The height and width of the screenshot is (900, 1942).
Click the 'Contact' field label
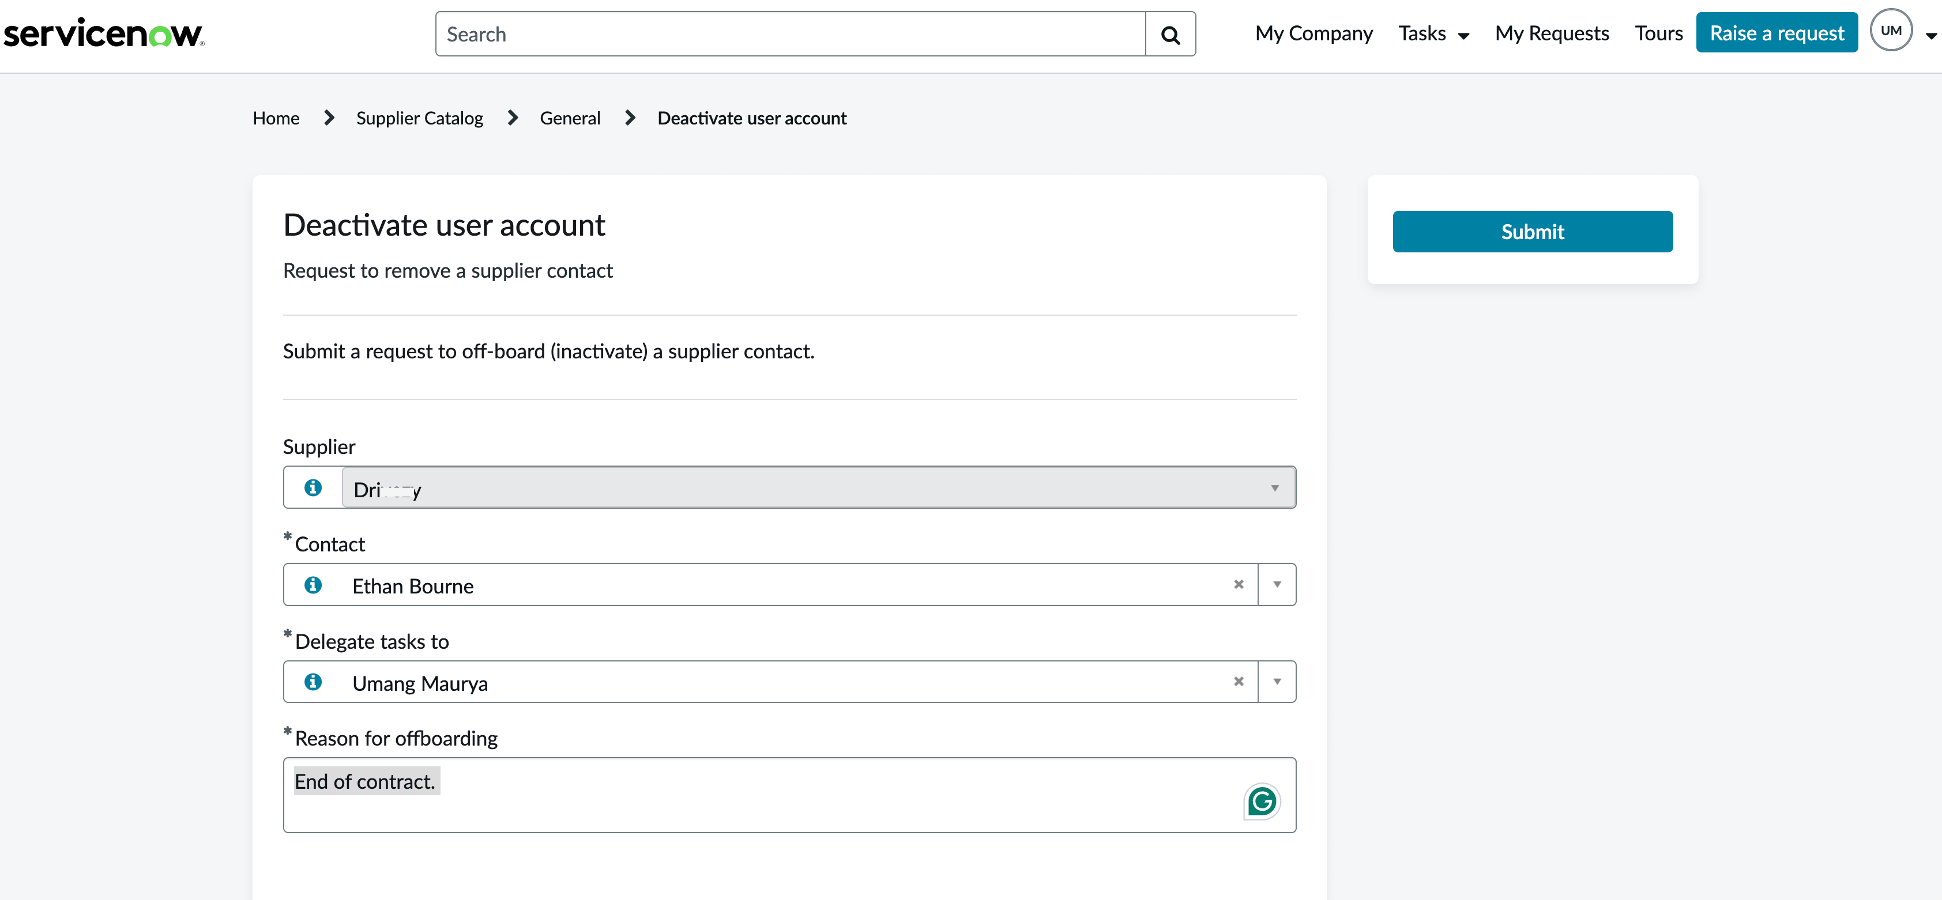coord(329,544)
